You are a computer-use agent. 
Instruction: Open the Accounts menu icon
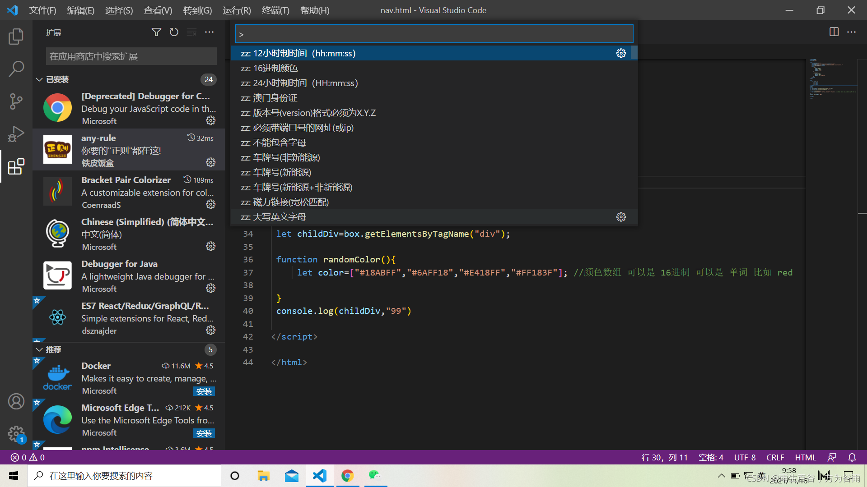click(x=16, y=401)
